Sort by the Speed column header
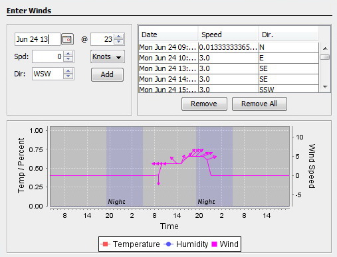 [228, 35]
